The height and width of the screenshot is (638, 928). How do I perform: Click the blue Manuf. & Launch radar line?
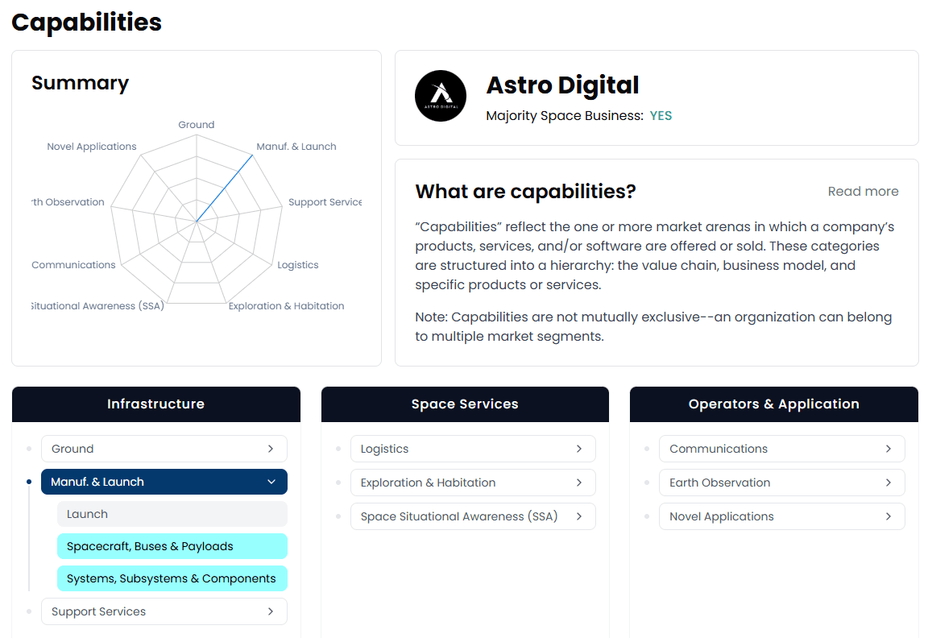(226, 187)
